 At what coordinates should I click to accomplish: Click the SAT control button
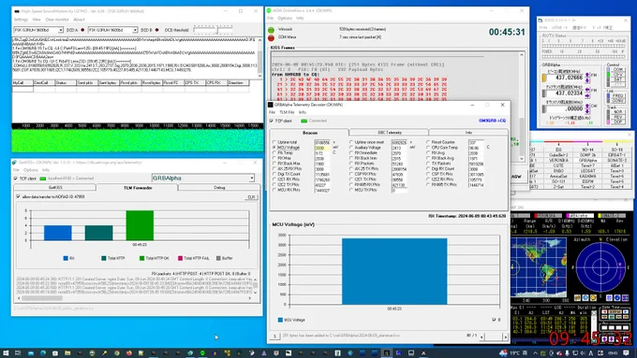click(617, 79)
